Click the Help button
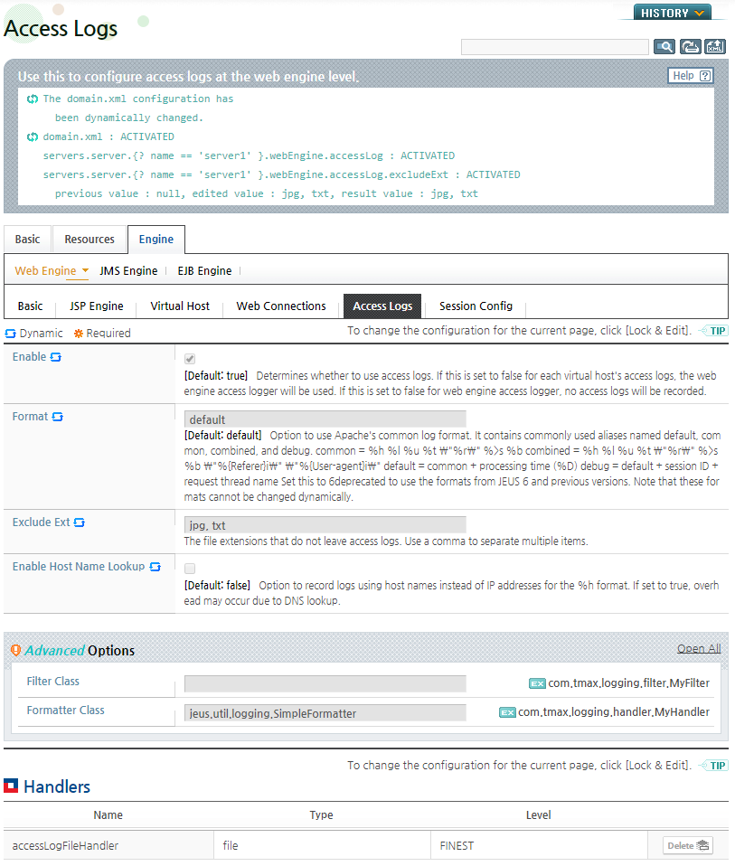 point(691,76)
